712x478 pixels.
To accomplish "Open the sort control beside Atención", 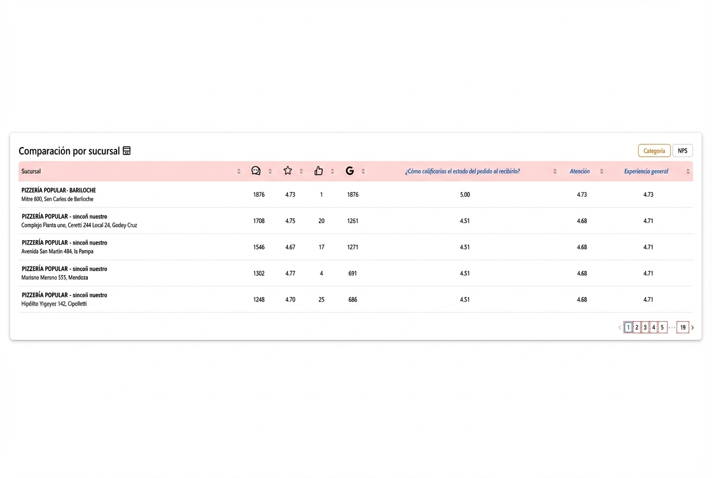I will tap(601, 171).
